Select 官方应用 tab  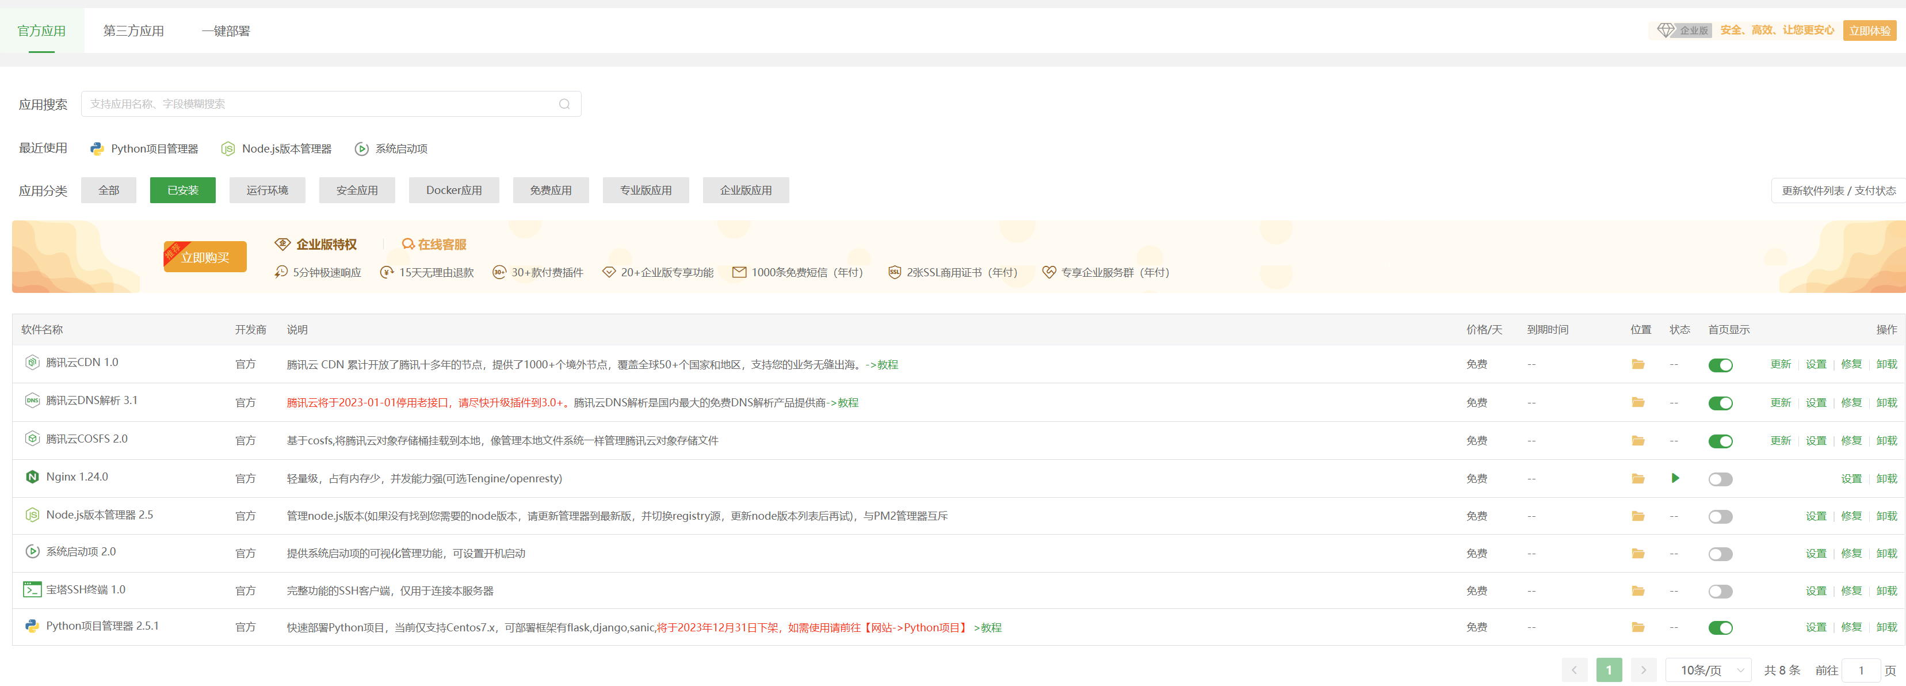point(41,31)
